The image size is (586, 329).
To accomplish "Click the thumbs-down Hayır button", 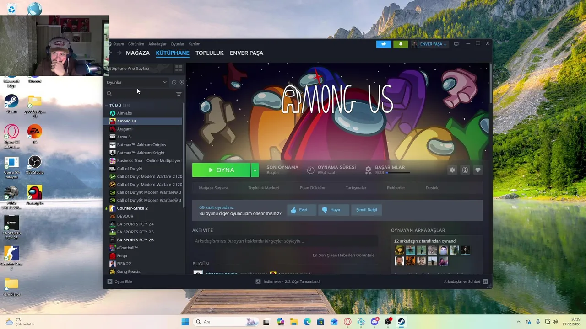I will coord(333,210).
